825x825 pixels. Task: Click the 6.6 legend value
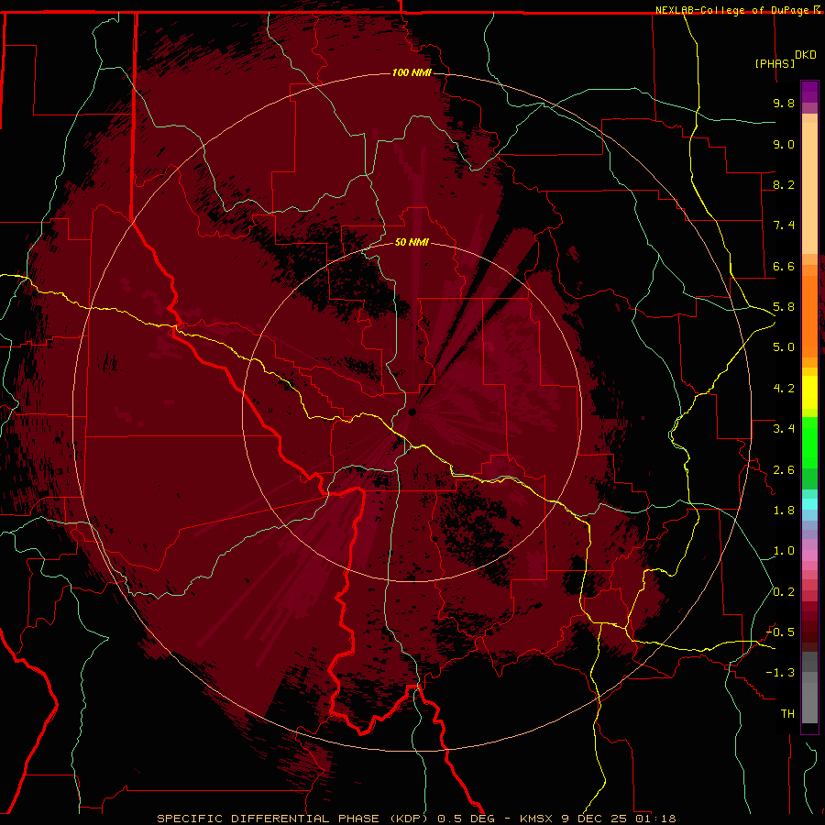click(784, 266)
